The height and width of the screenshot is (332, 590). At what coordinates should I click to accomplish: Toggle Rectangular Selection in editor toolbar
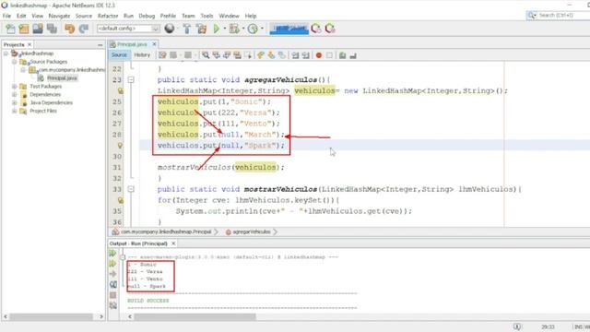(x=248, y=55)
